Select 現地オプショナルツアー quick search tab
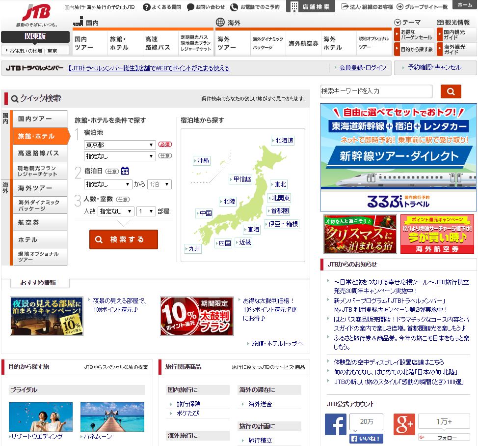Viewport: 478px width, 446px height. 40,257
